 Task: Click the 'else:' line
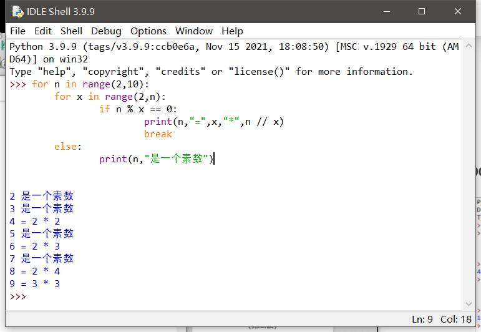coord(68,147)
